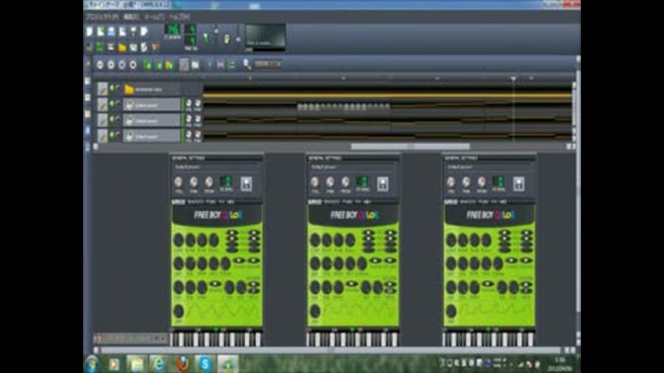This screenshot has width=664, height=373.
Task: Click volume knob of first instrument track
Action: (x=189, y=104)
